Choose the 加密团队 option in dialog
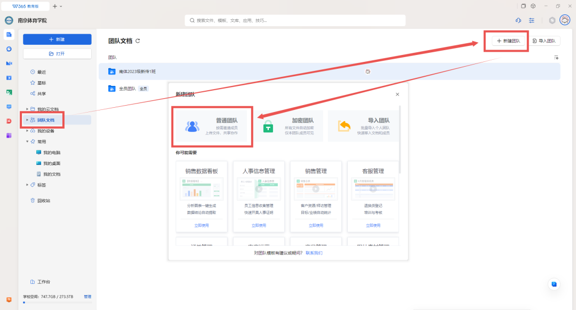576x310 pixels. point(290,126)
